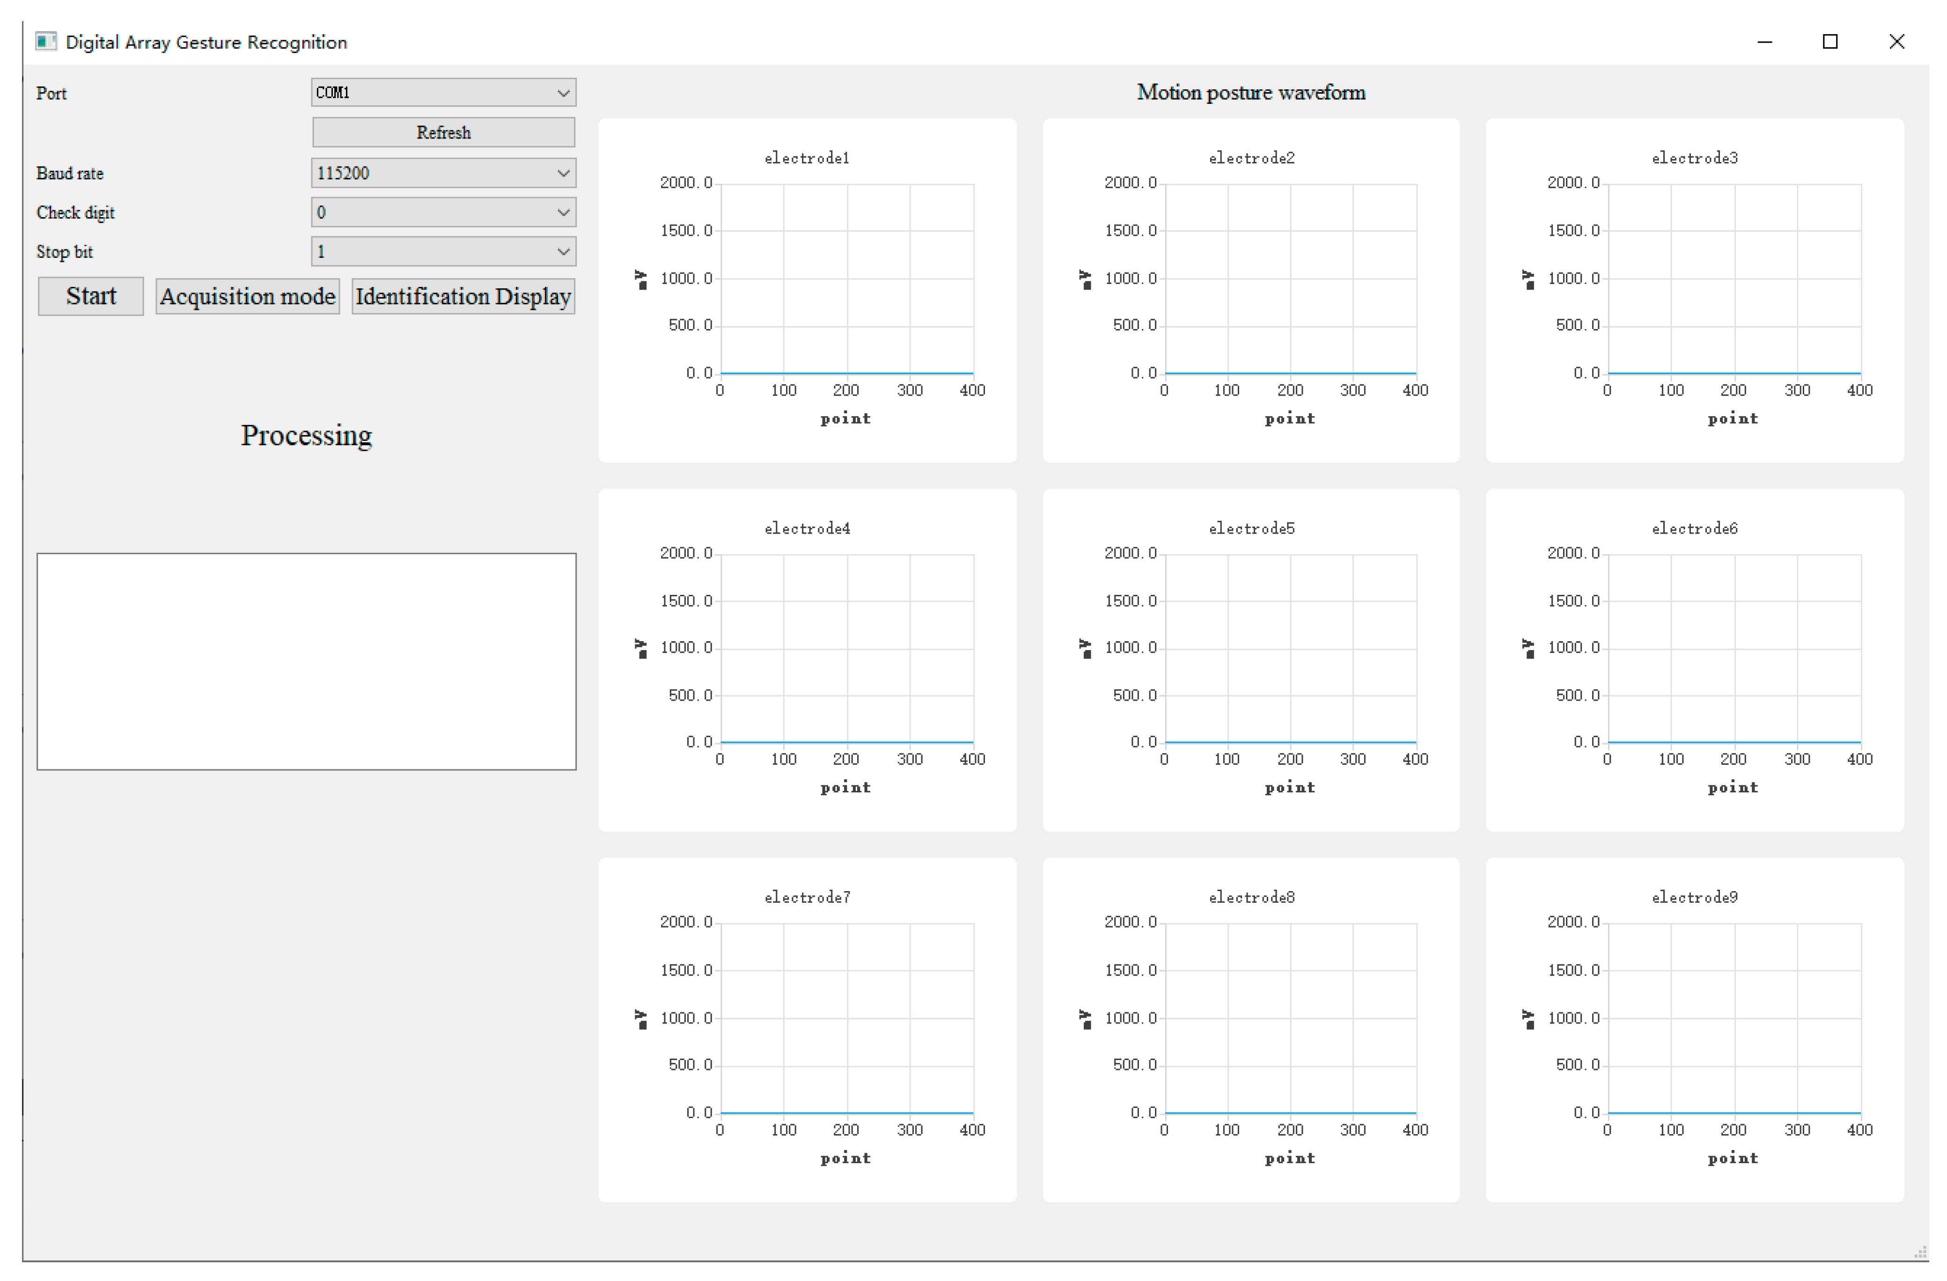The height and width of the screenshot is (1281, 1947).
Task: Click inside the empty white text box
Action: click(x=306, y=661)
